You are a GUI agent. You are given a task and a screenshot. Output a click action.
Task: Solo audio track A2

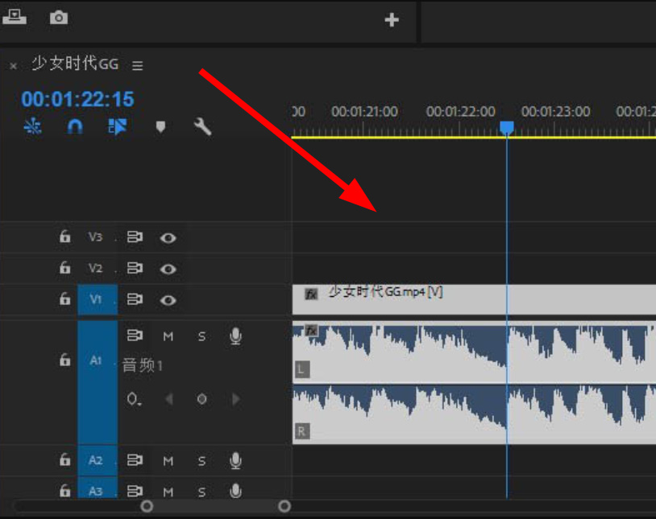[x=201, y=461]
